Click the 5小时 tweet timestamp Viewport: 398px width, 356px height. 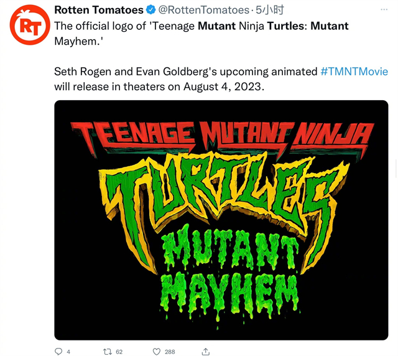click(269, 10)
